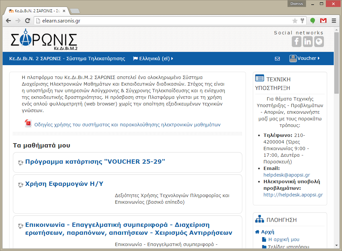Open the Chrome hamburger menu
The height and width of the screenshot is (251, 342).
point(334,21)
